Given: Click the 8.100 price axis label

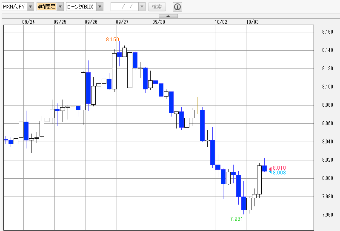Looking at the screenshot, I should [x=327, y=87].
